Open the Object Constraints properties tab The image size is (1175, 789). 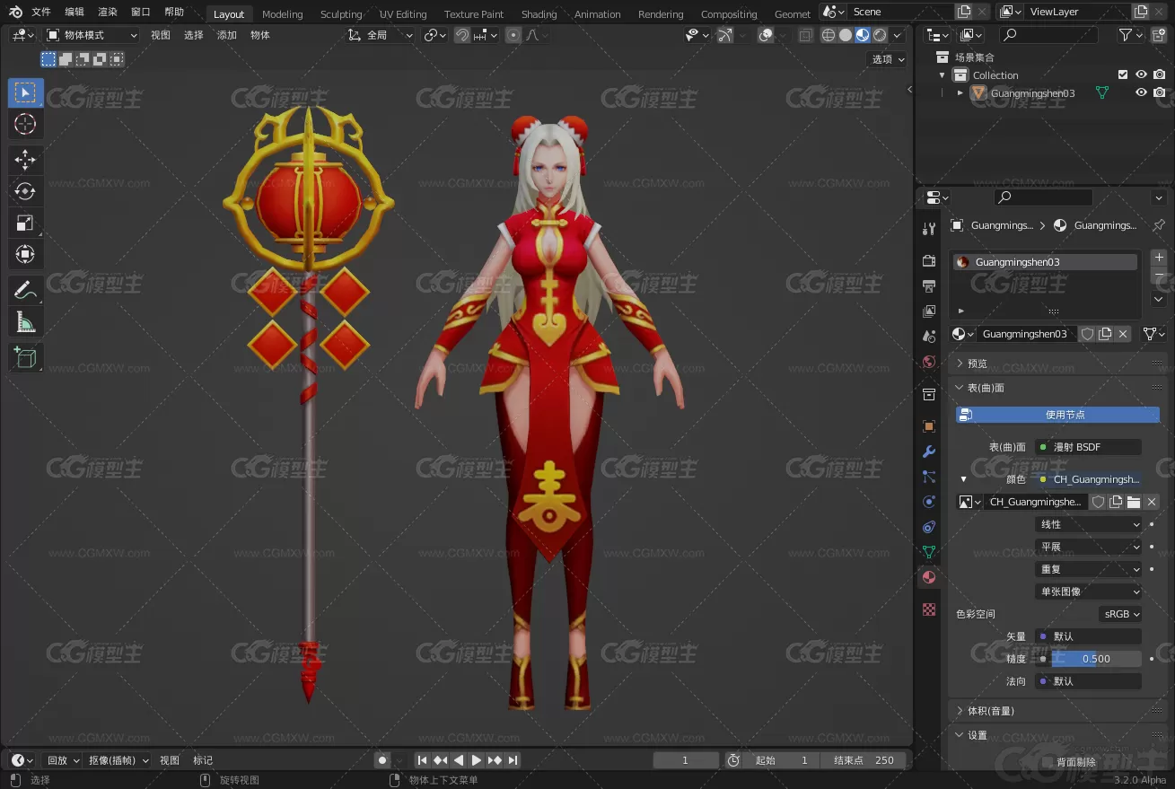pos(929,527)
